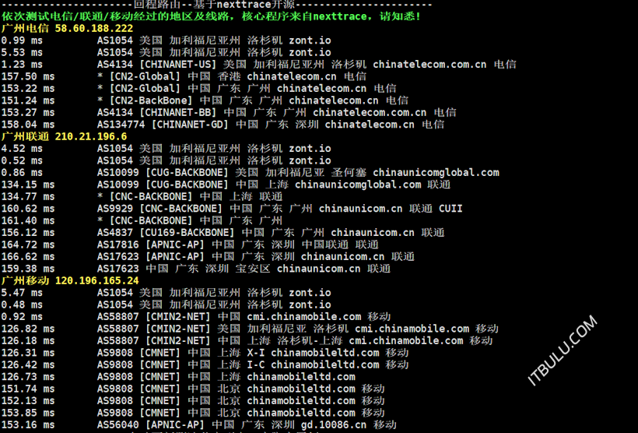Click the 161.40 ms latency value
Viewport: 638px width, 433px height.
coord(28,220)
